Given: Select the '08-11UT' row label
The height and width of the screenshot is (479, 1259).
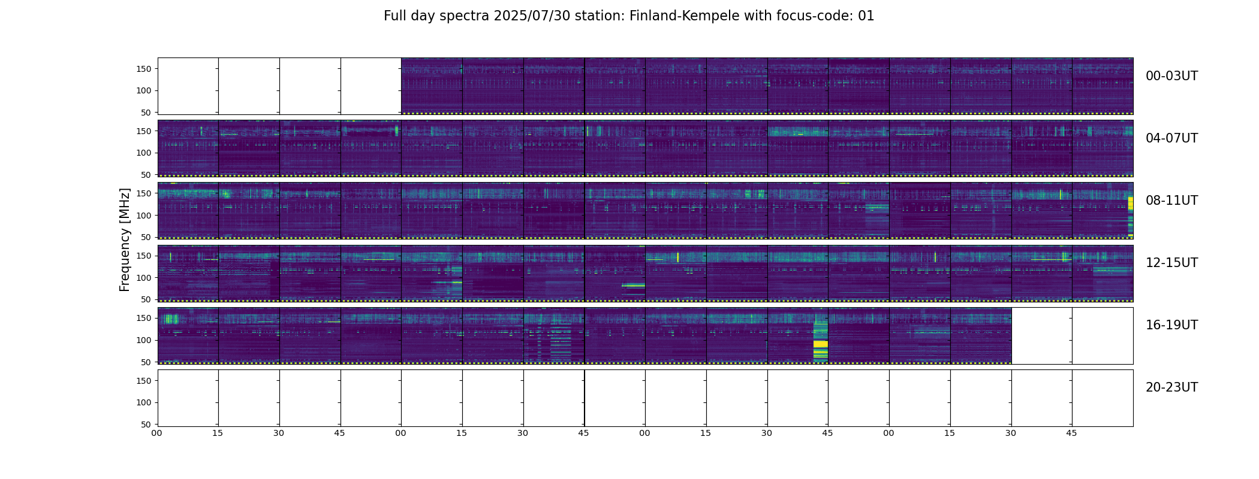Looking at the screenshot, I should (x=1171, y=201).
